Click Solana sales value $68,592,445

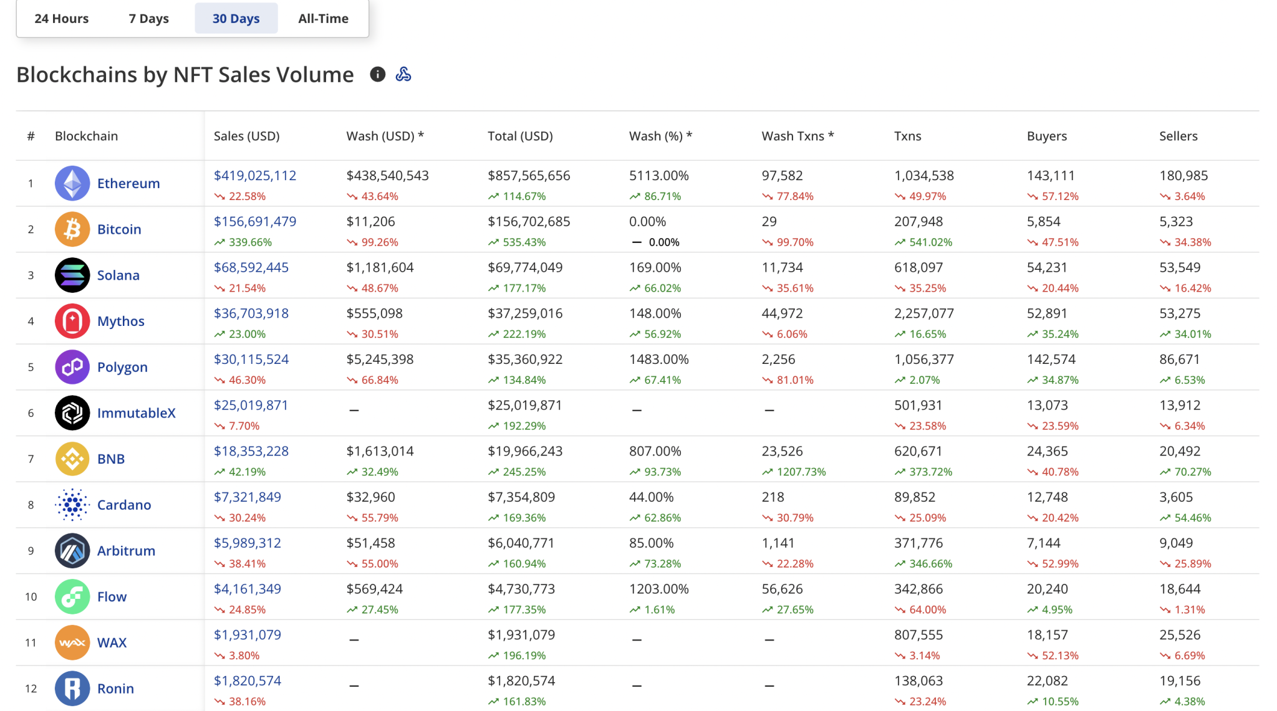[251, 267]
